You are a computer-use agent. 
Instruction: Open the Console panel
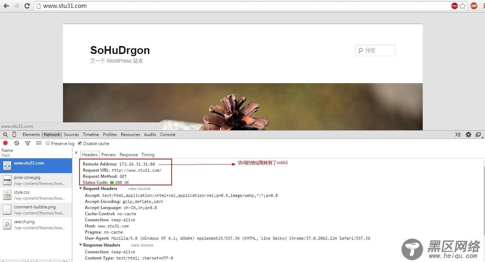168,135
